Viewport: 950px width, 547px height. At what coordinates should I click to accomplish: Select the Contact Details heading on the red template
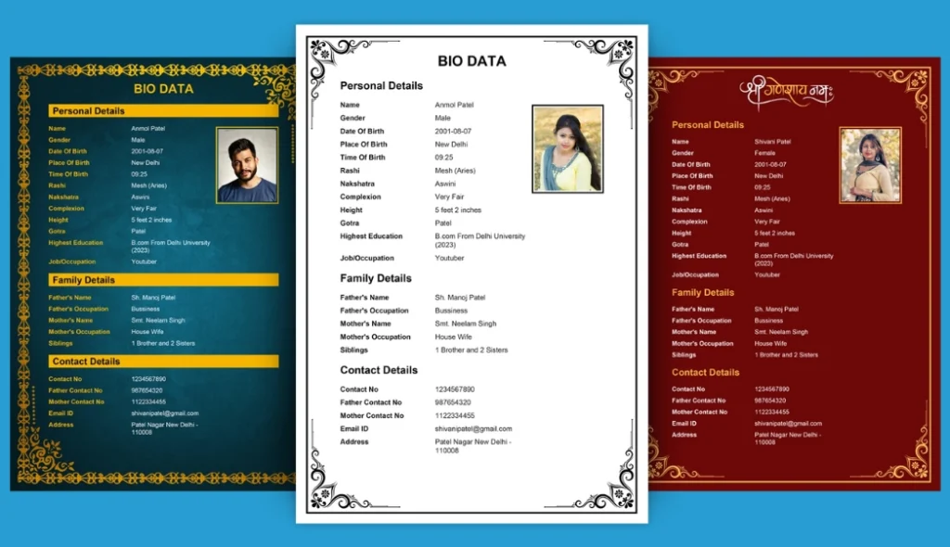pos(705,373)
